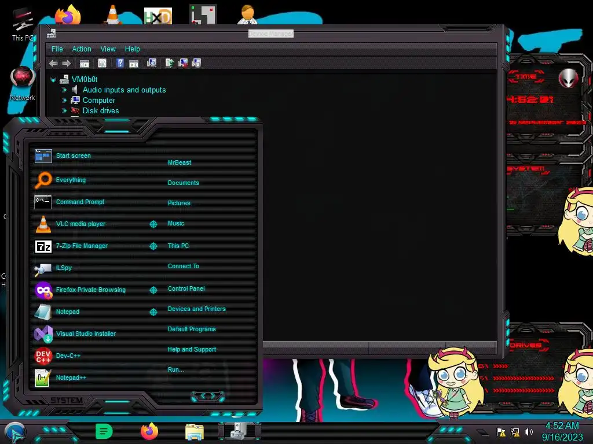The width and height of the screenshot is (593, 444).
Task: Click the Uninstall Device red X icon
Action: (x=183, y=62)
